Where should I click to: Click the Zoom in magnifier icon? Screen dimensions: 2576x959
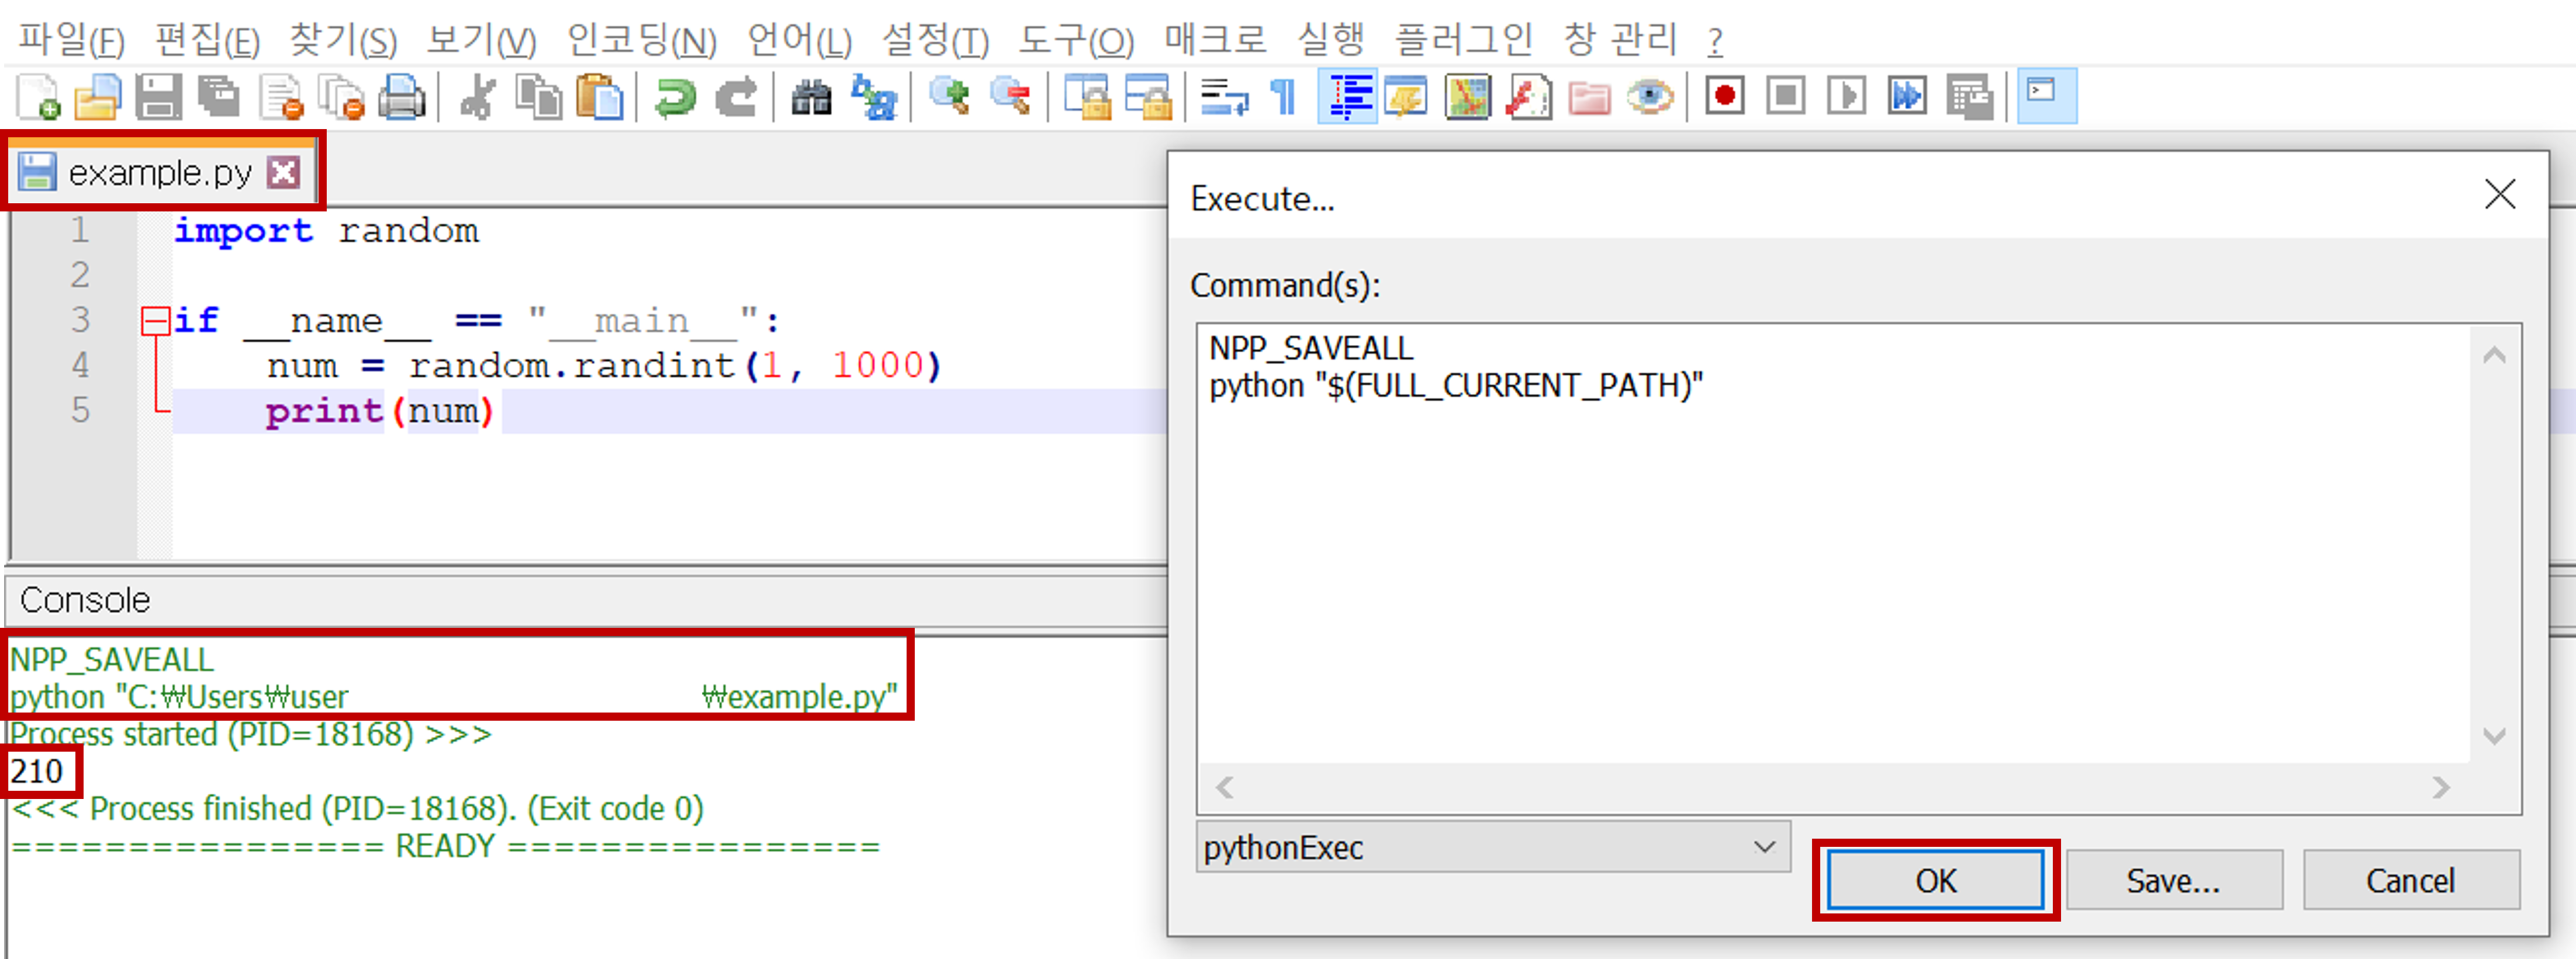tap(949, 98)
